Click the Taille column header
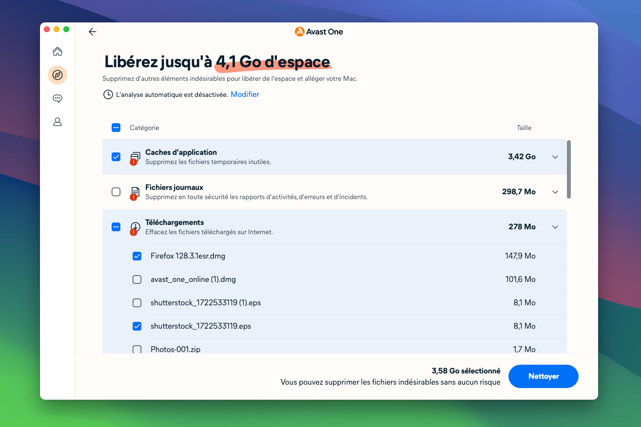The image size is (641, 427). tap(524, 128)
